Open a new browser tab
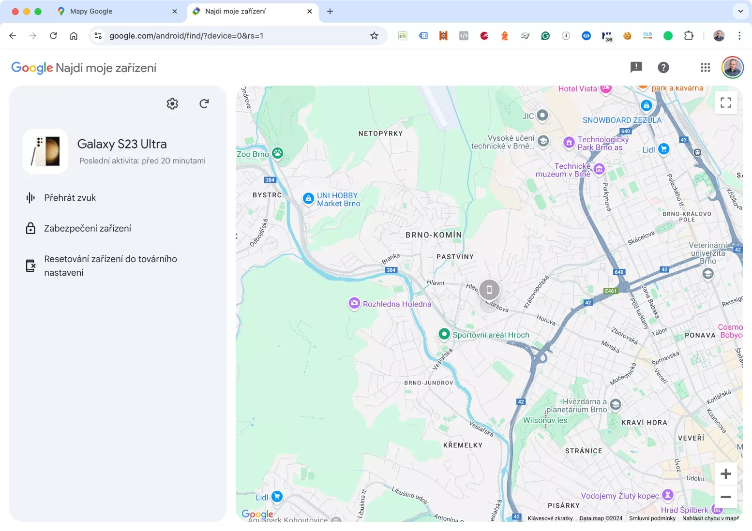 pyautogui.click(x=330, y=11)
